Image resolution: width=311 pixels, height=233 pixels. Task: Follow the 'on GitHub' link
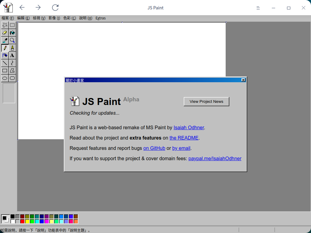click(x=154, y=148)
